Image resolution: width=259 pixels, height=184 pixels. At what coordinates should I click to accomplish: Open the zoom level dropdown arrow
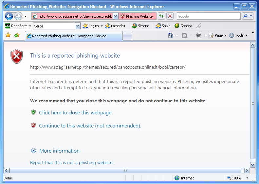(x=247, y=178)
